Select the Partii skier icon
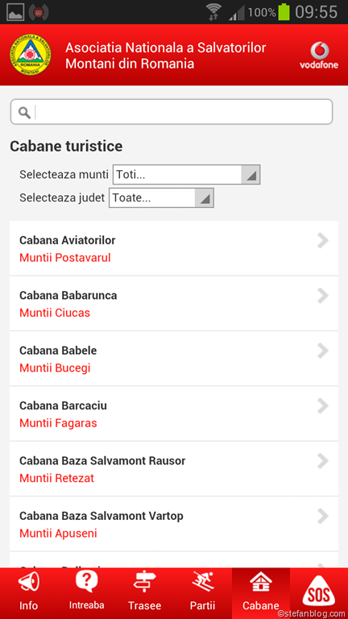This screenshot has width=348, height=619. click(x=203, y=582)
